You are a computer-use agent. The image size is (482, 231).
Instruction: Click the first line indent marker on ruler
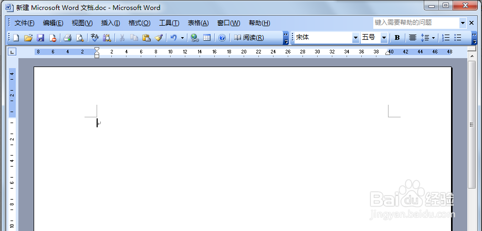point(97,49)
